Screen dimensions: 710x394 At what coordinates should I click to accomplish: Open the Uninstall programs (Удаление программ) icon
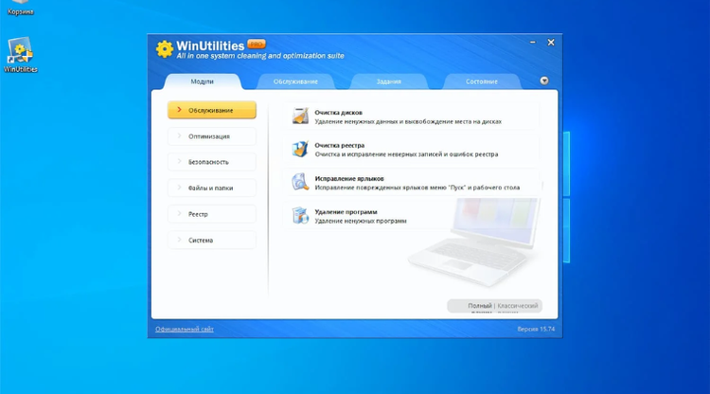point(300,216)
